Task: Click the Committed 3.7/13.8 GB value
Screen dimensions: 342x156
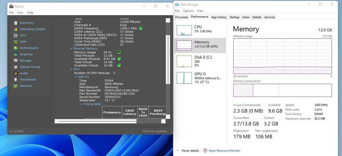Action: tap(246, 124)
